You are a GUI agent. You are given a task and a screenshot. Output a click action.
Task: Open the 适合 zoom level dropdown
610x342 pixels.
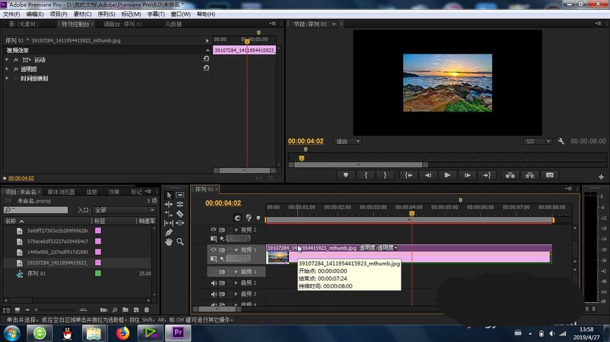(348, 141)
